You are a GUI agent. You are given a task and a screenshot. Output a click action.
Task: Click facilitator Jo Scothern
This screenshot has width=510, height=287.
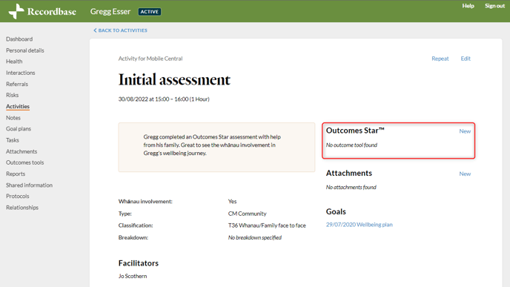point(133,277)
